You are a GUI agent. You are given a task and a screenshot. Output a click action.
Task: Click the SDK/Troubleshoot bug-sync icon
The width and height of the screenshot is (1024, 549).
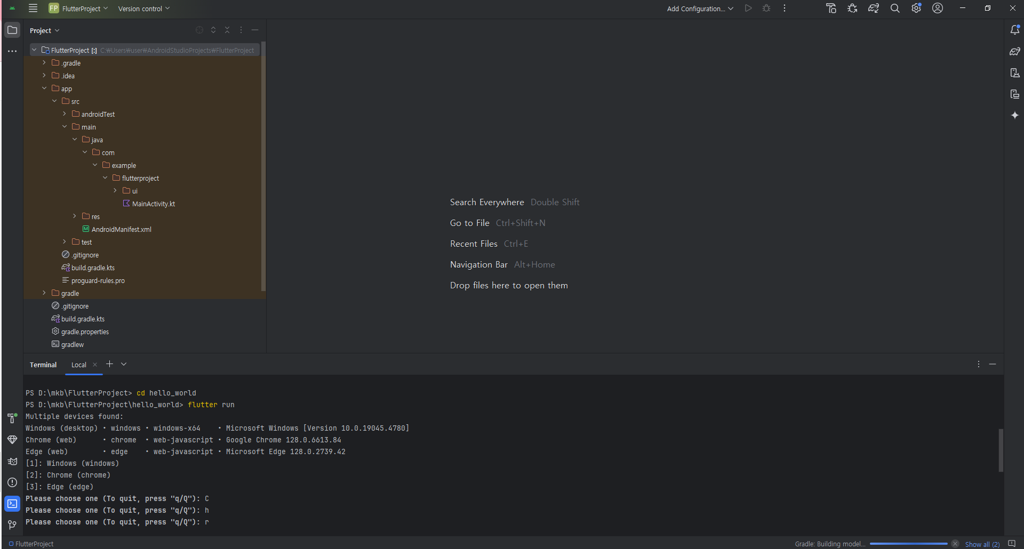(x=852, y=9)
